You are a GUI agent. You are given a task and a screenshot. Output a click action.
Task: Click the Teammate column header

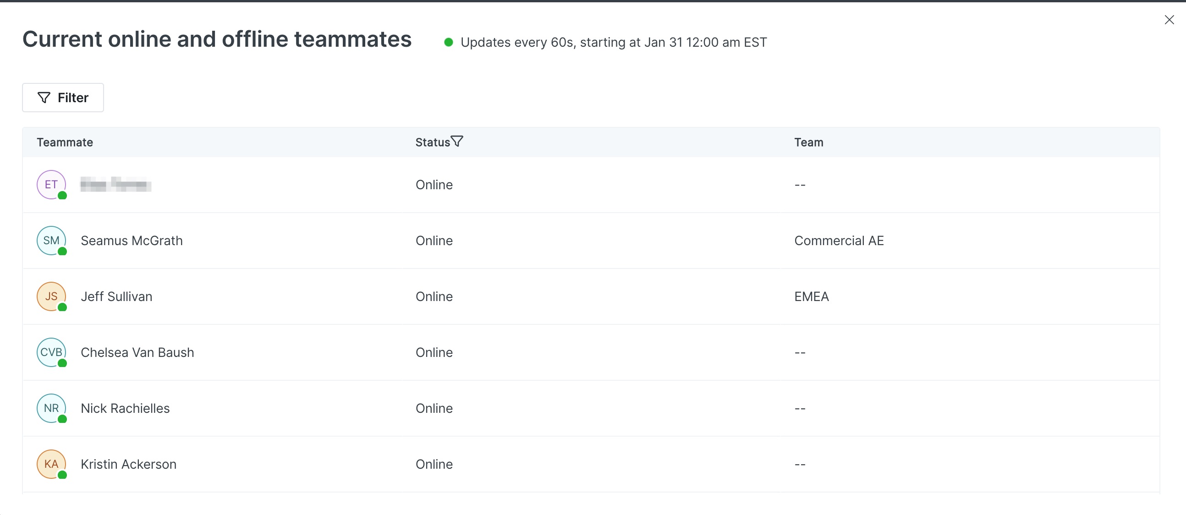coord(65,142)
